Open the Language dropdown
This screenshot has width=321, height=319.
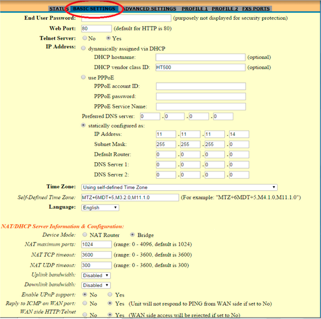coord(100,208)
